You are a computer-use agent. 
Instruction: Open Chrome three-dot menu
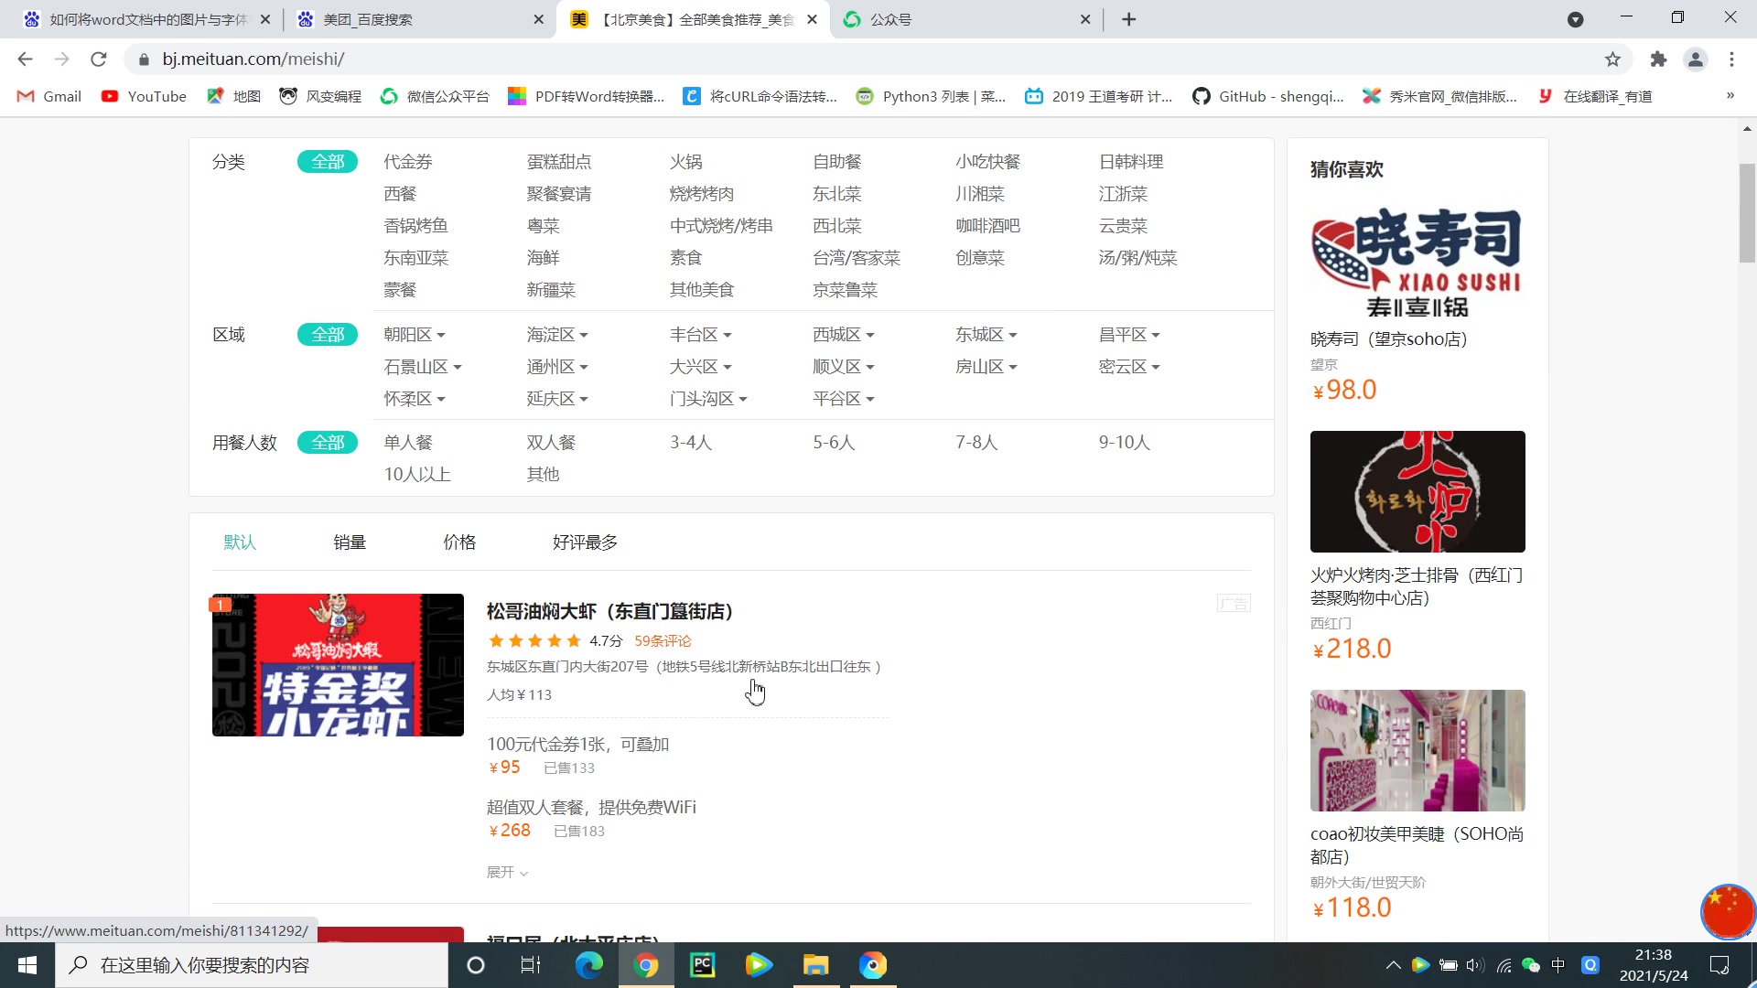click(1731, 59)
